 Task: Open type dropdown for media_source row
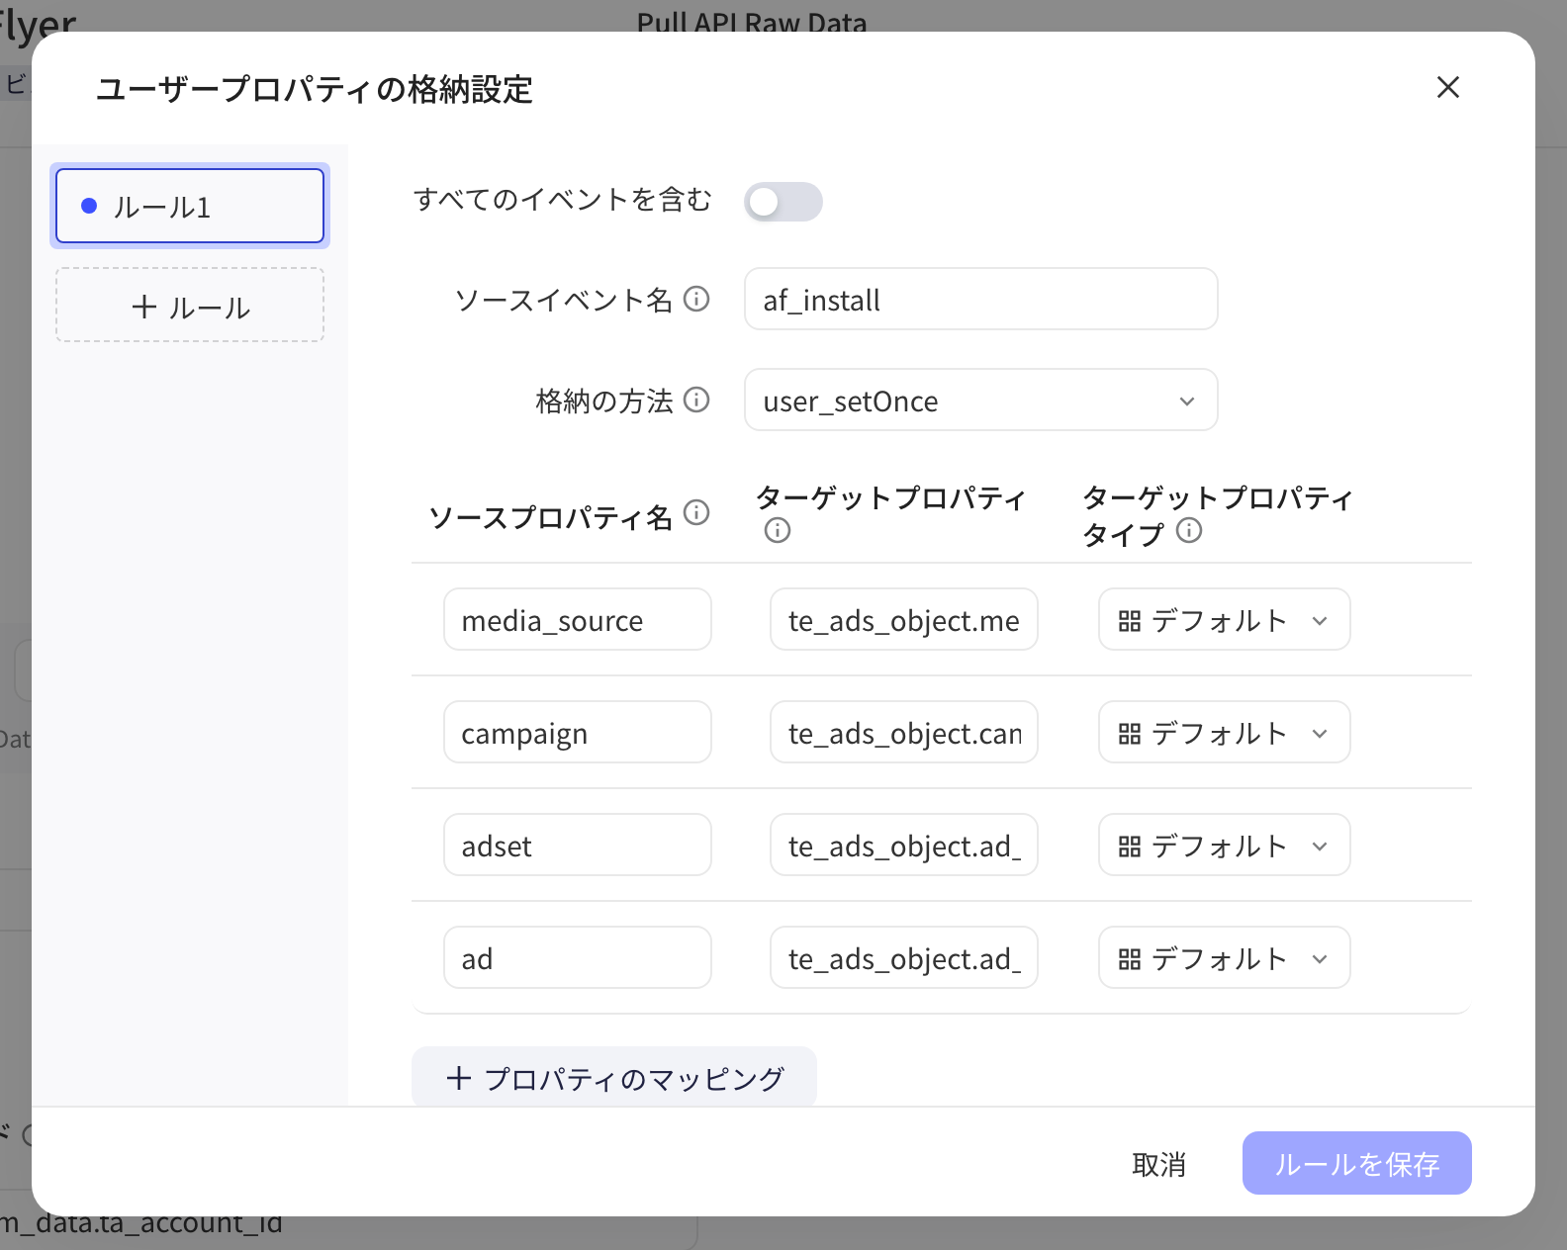(1224, 620)
